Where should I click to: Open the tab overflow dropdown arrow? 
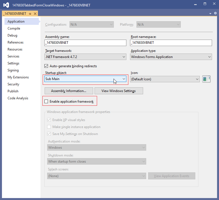coord(210,13)
